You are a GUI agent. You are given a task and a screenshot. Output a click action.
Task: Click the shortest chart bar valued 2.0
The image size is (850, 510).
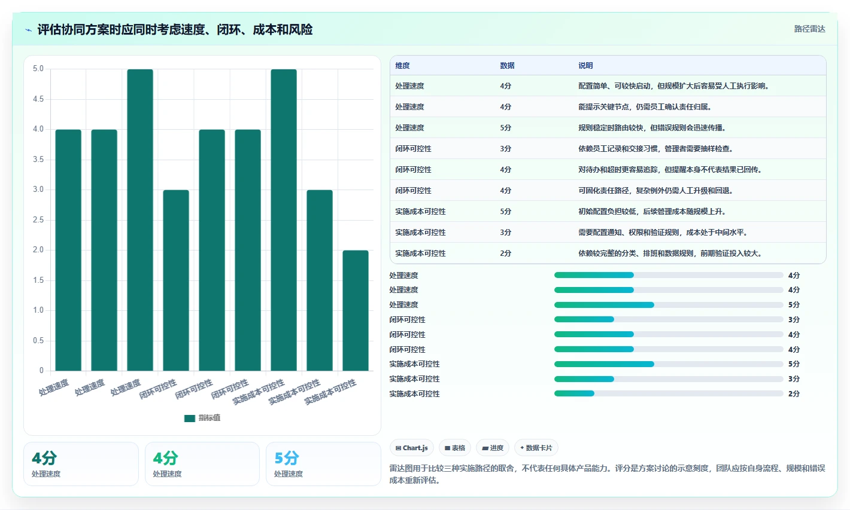point(356,310)
